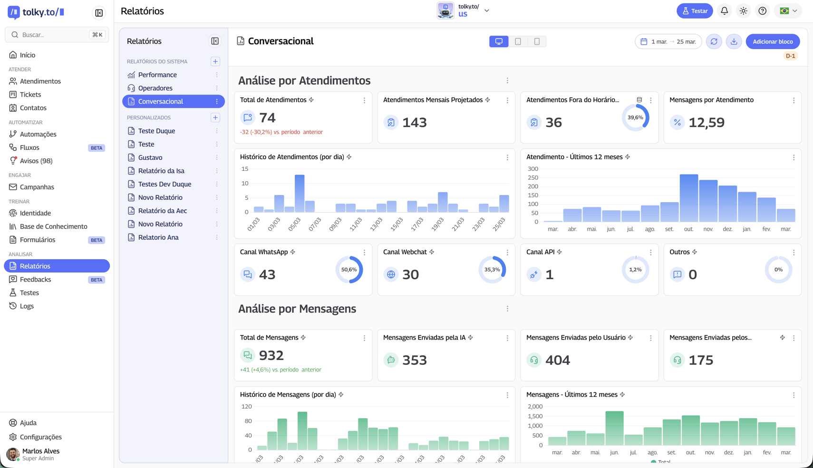Go to Atendimentos in the sidebar
The width and height of the screenshot is (813, 468).
click(x=40, y=81)
